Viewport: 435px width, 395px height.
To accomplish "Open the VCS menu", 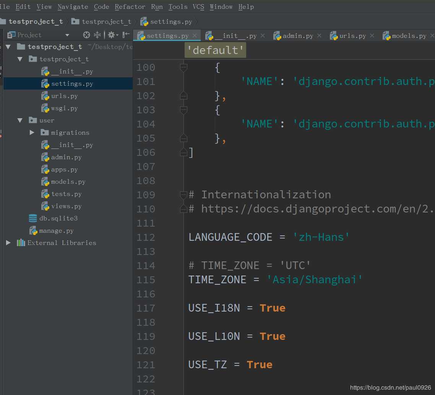I will click(x=198, y=7).
